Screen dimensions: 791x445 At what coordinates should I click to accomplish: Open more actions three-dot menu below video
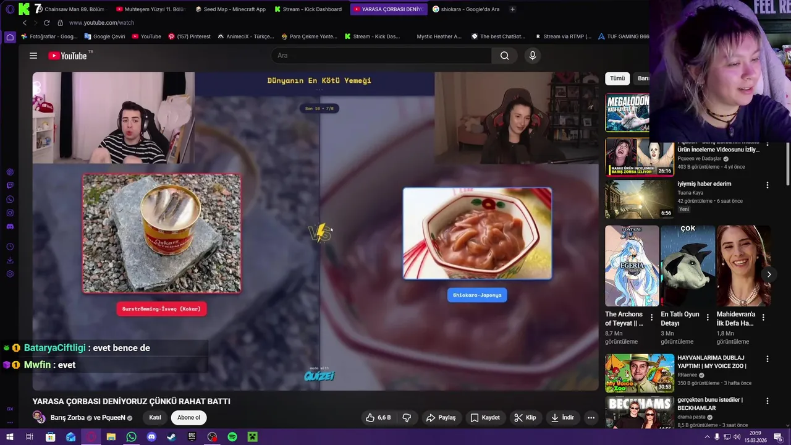pyautogui.click(x=591, y=418)
